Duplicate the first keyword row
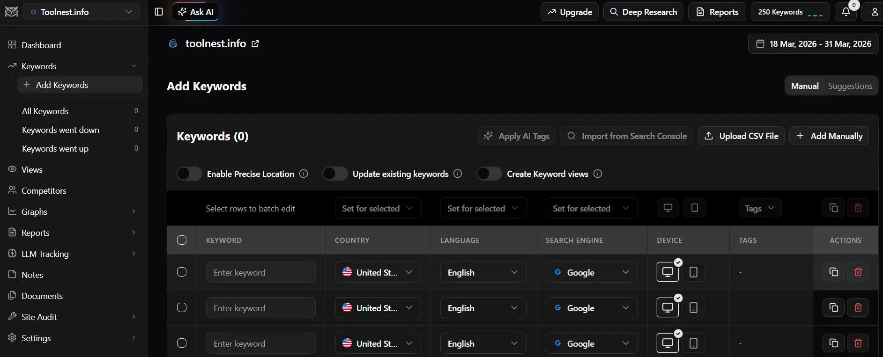Screen dimensions: 883x357 point(833,272)
